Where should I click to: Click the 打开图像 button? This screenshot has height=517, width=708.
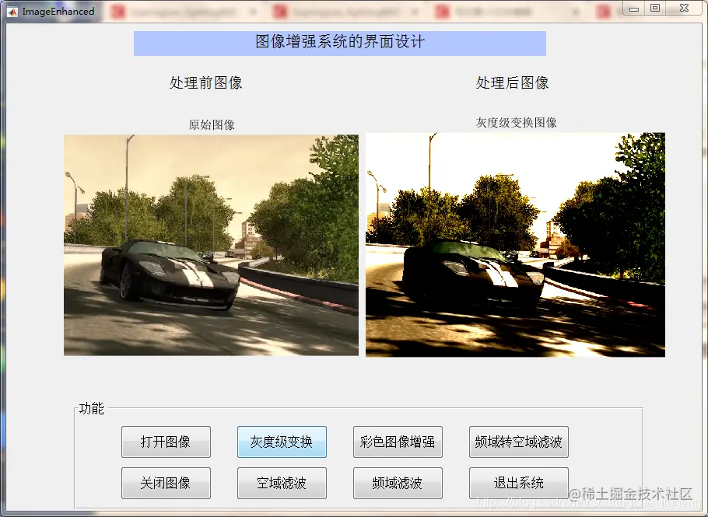[x=166, y=442]
